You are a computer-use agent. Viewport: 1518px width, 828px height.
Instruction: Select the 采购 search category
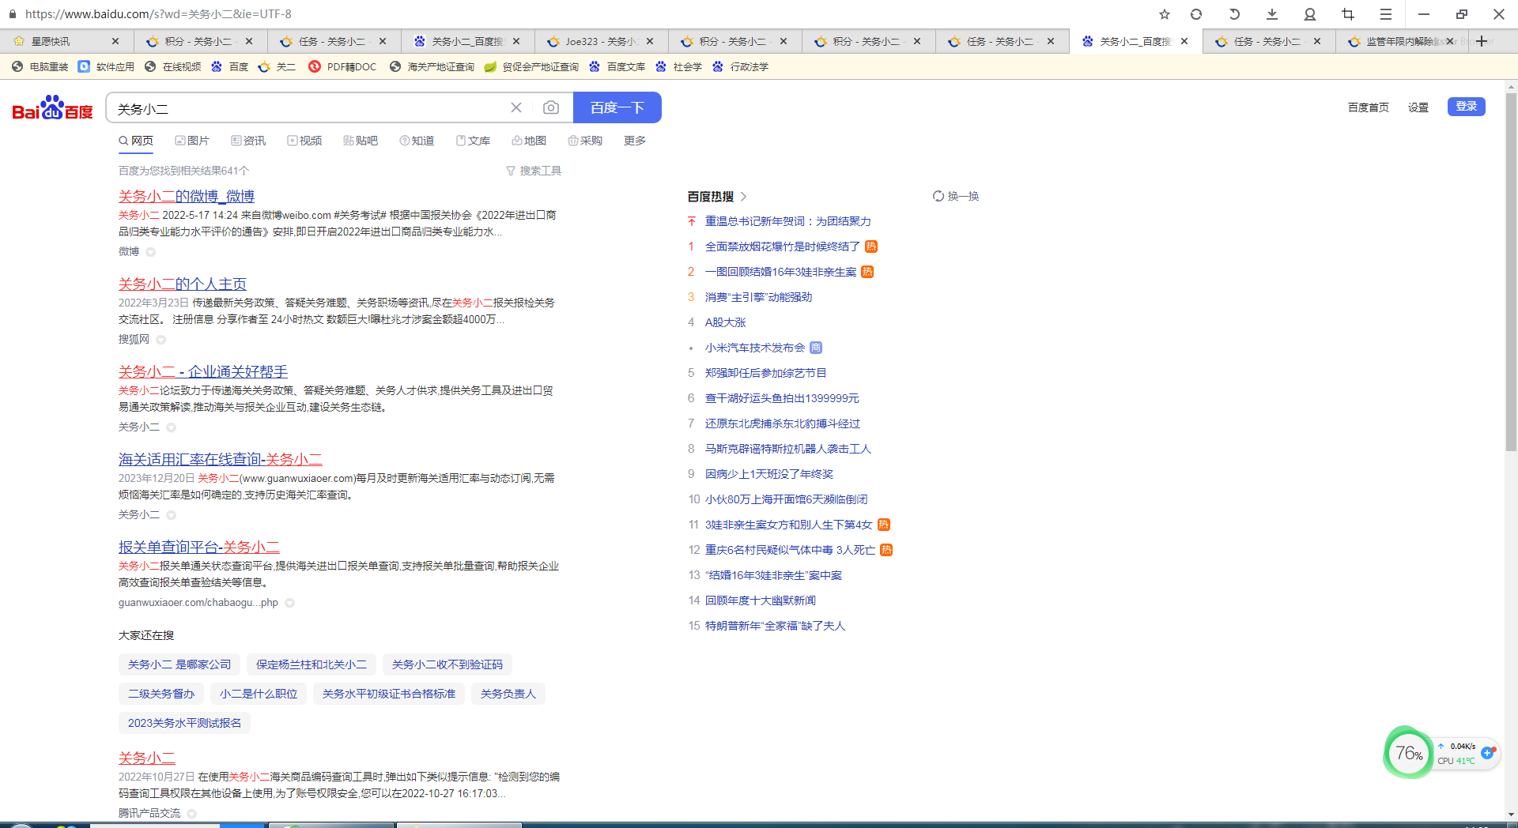click(x=585, y=141)
